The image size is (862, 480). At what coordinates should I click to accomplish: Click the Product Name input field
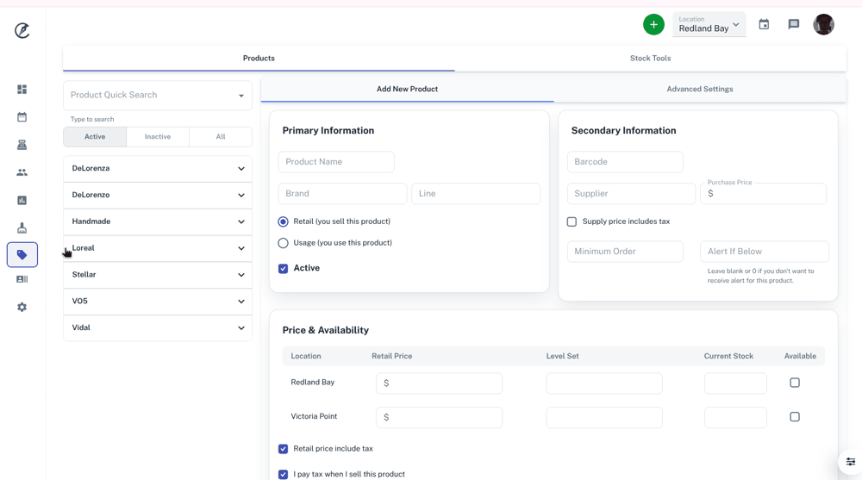tap(336, 162)
